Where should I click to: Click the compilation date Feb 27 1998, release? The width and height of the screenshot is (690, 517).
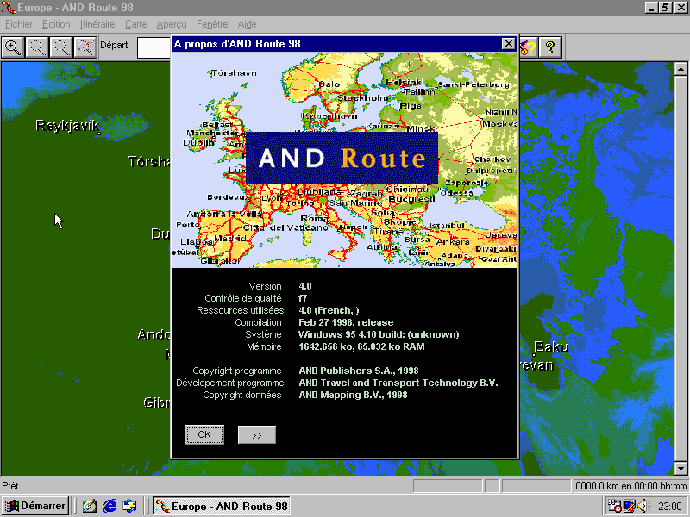tap(346, 322)
